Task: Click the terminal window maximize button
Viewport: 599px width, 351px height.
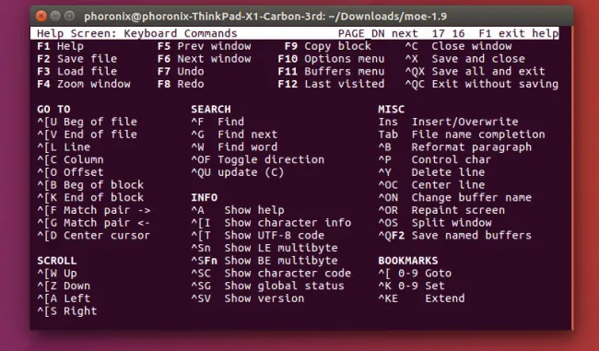Action: click(69, 16)
